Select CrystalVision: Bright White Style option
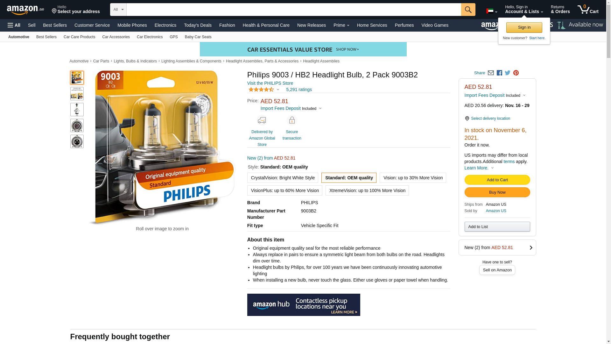This screenshot has width=611, height=344. tap(283, 178)
